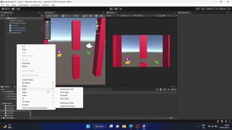Select the Rotate tool in Scene toolbar
Viewport: 232px width, 130px height.
tap(47, 28)
